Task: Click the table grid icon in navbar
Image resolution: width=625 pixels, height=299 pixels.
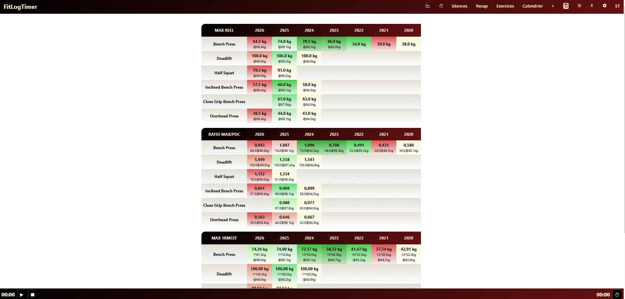Action: pos(579,6)
